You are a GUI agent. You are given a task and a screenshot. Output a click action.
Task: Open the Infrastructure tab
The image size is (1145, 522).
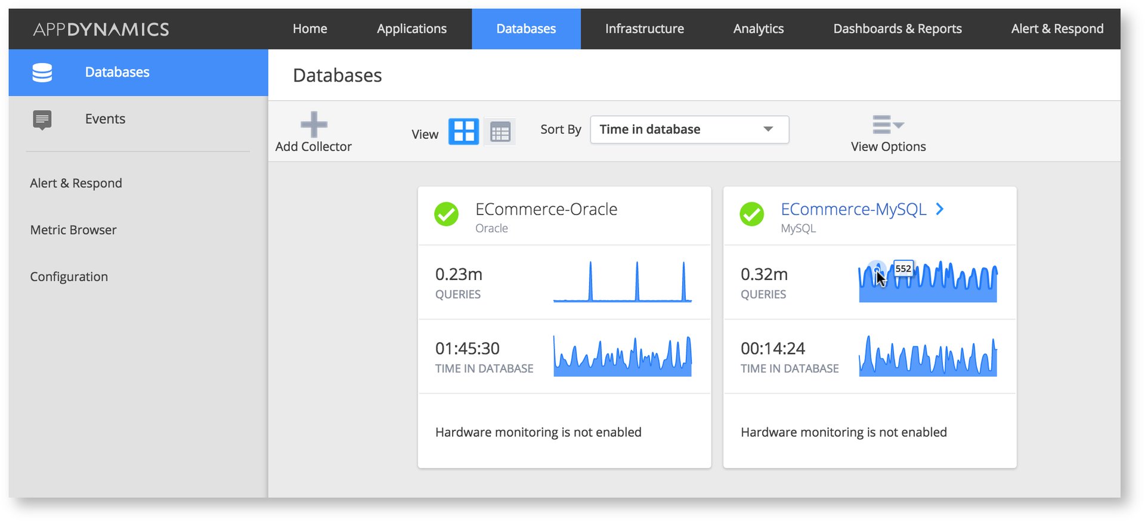click(645, 29)
